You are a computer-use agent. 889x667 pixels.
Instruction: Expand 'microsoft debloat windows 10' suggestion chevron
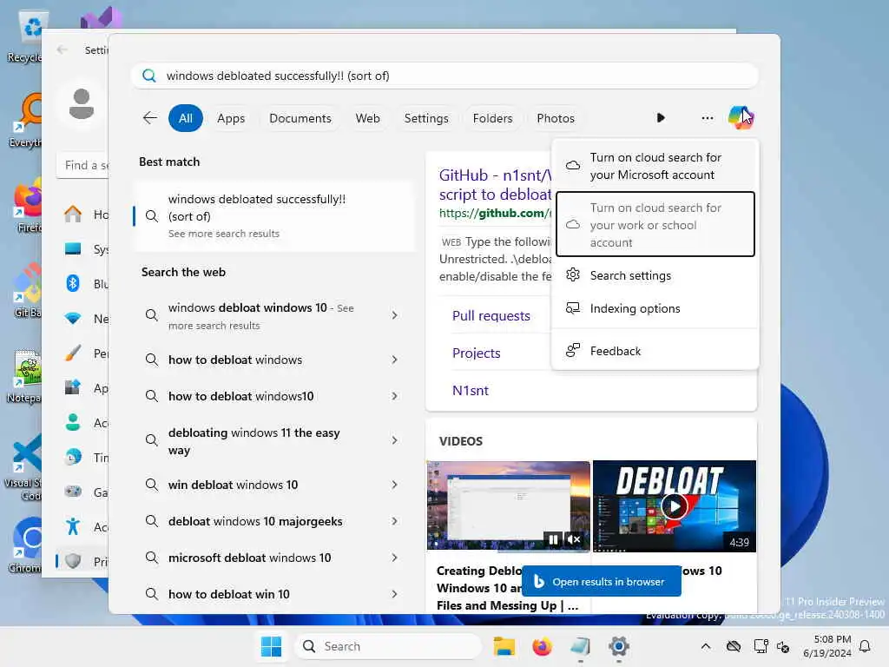point(395,558)
